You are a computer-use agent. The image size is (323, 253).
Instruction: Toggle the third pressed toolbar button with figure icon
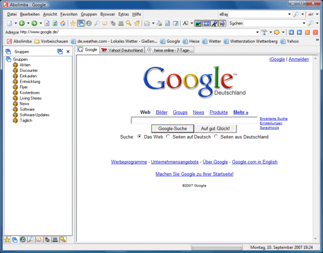pyautogui.click(x=214, y=23)
